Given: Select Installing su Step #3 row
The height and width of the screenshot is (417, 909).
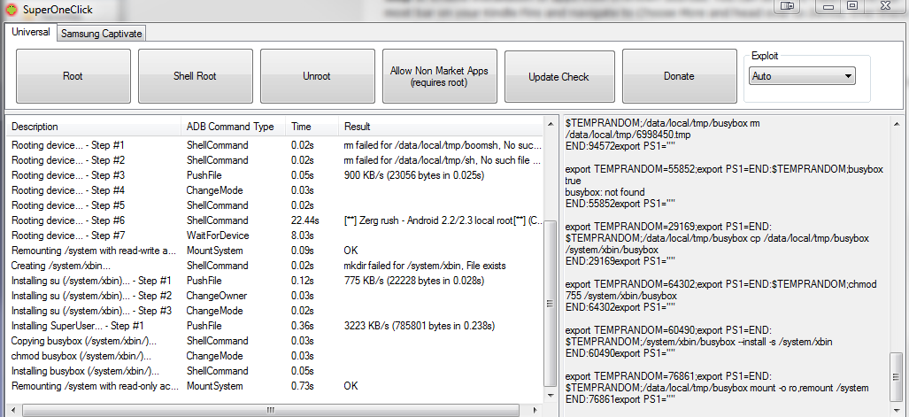Looking at the screenshot, I should (x=276, y=311).
